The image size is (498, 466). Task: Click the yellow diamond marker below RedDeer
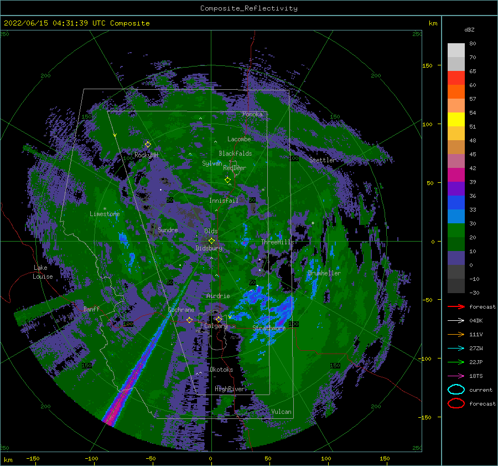click(228, 180)
